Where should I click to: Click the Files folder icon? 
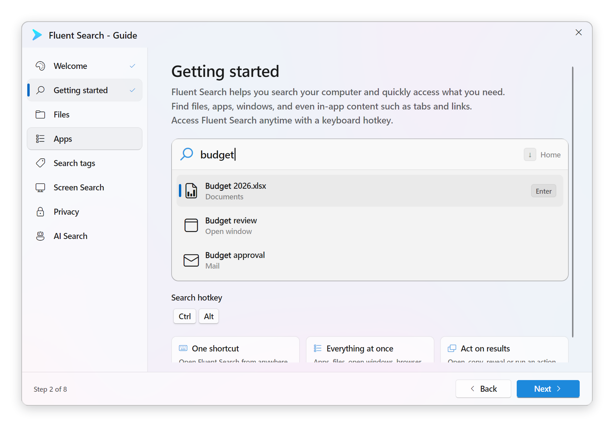[40, 114]
